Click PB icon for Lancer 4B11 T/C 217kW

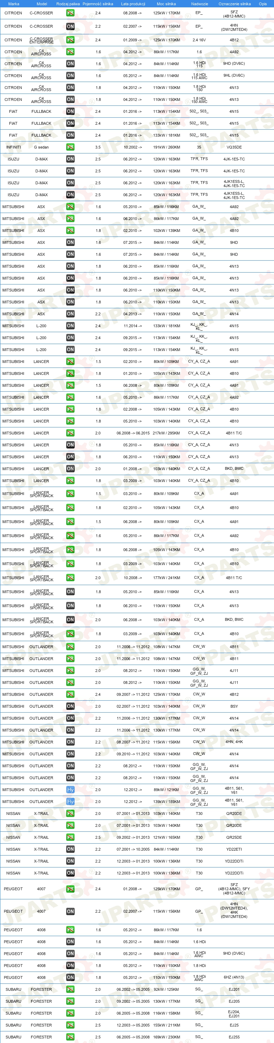pos(70,433)
